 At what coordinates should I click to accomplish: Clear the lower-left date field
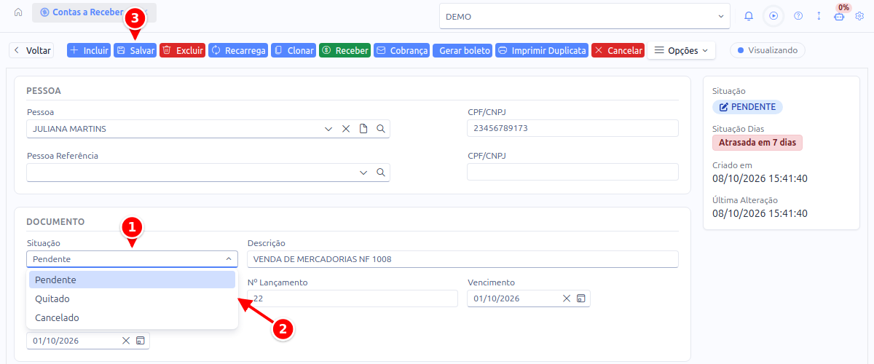pyautogui.click(x=125, y=341)
